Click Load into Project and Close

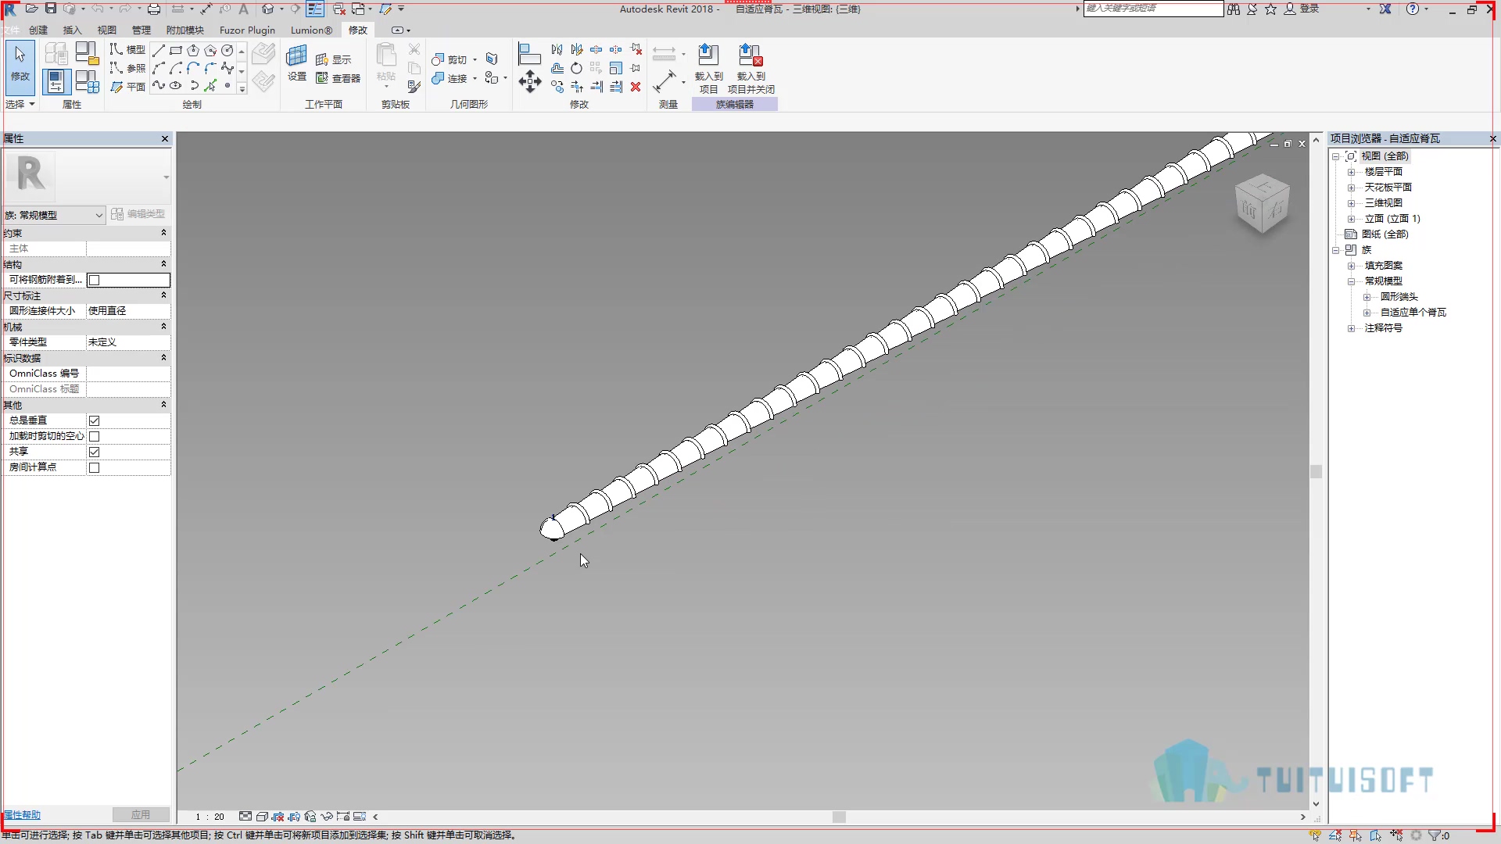[x=750, y=69]
